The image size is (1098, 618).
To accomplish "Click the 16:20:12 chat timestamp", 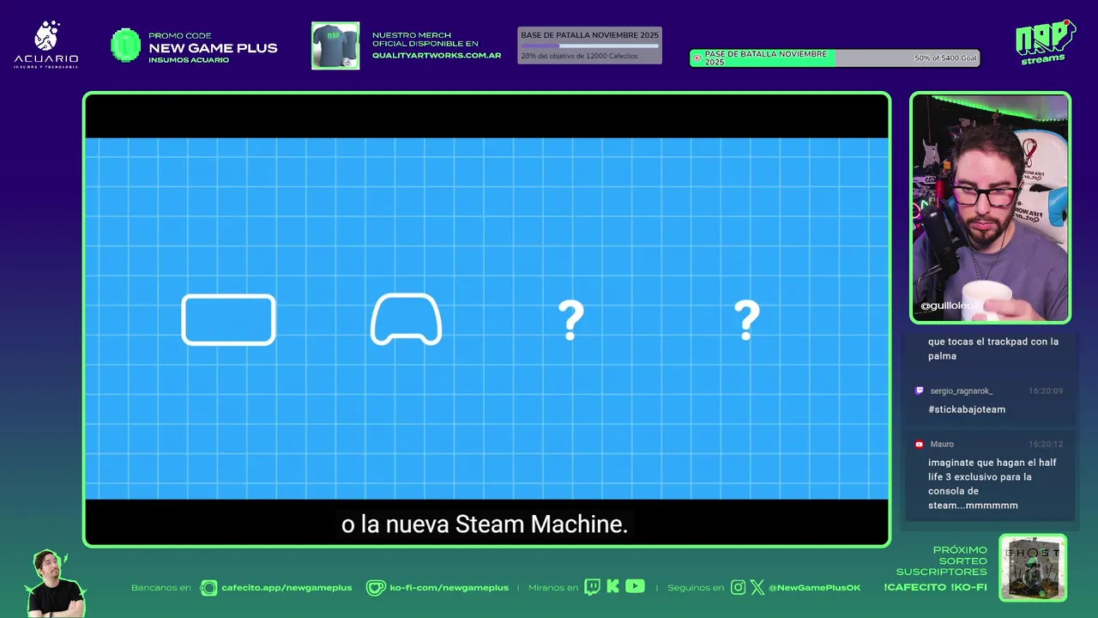I will tap(1046, 444).
